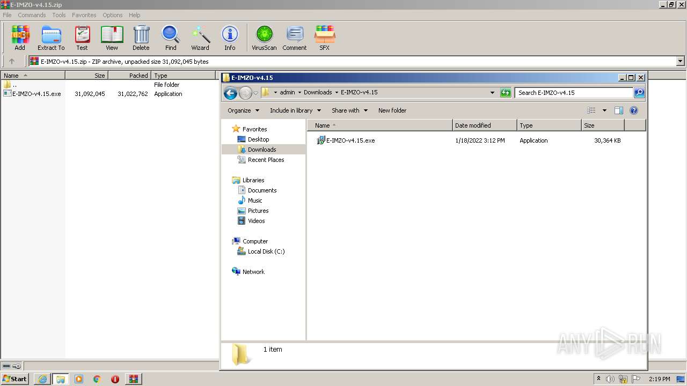Start VirusScan on the archive
Image resolution: width=687 pixels, height=386 pixels.
tap(264, 38)
